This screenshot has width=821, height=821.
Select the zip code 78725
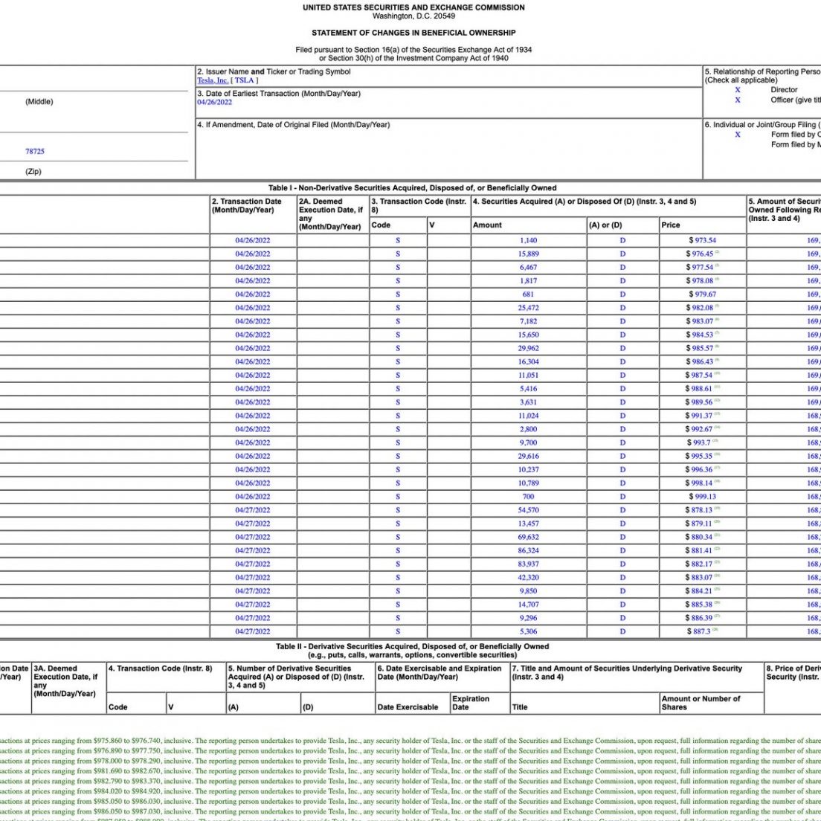coord(35,151)
